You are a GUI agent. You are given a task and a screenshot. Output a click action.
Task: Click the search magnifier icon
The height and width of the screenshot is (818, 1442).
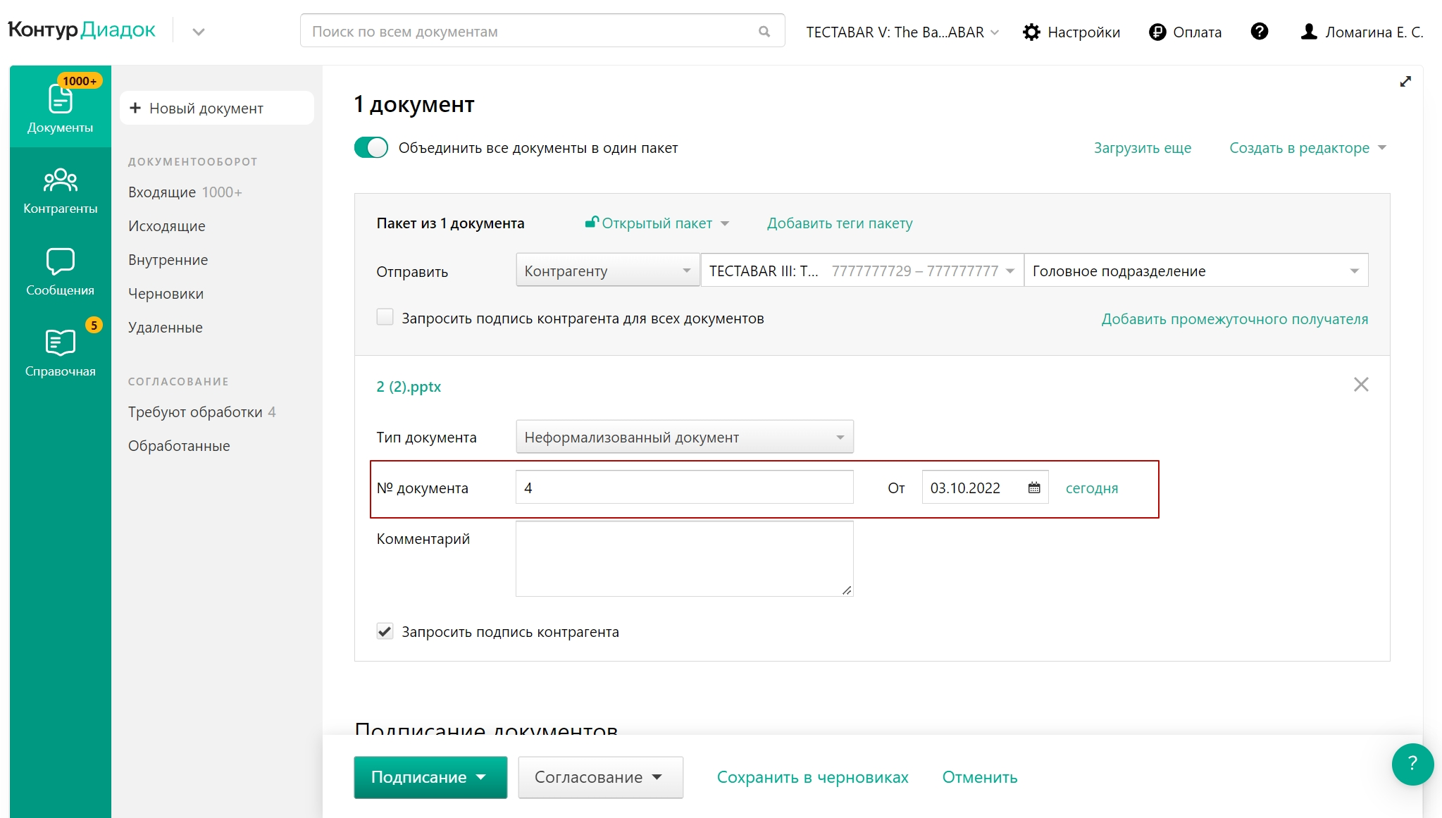click(x=764, y=32)
